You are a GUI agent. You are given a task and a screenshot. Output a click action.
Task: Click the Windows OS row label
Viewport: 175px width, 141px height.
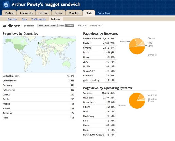click(88, 93)
